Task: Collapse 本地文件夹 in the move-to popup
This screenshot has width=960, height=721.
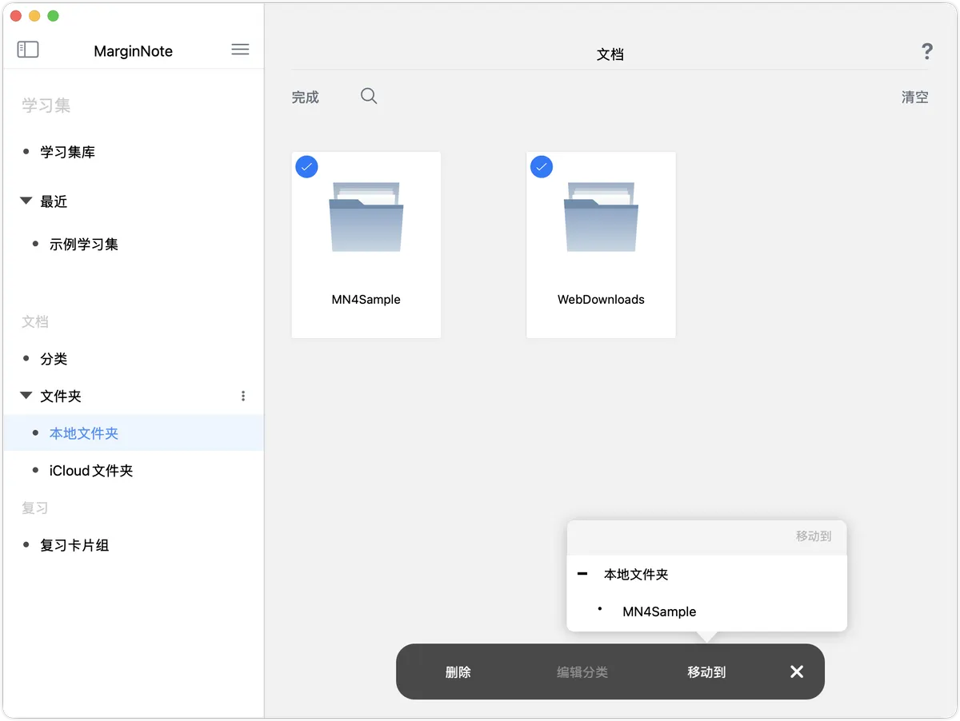Action: point(582,574)
